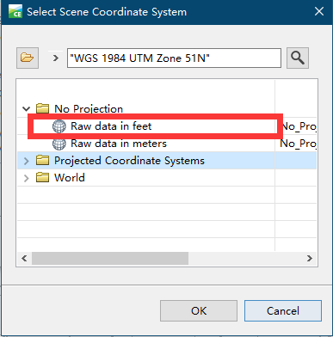The image size is (333, 337).
Task: Collapse the No Projection tree node
Action: pos(26,109)
